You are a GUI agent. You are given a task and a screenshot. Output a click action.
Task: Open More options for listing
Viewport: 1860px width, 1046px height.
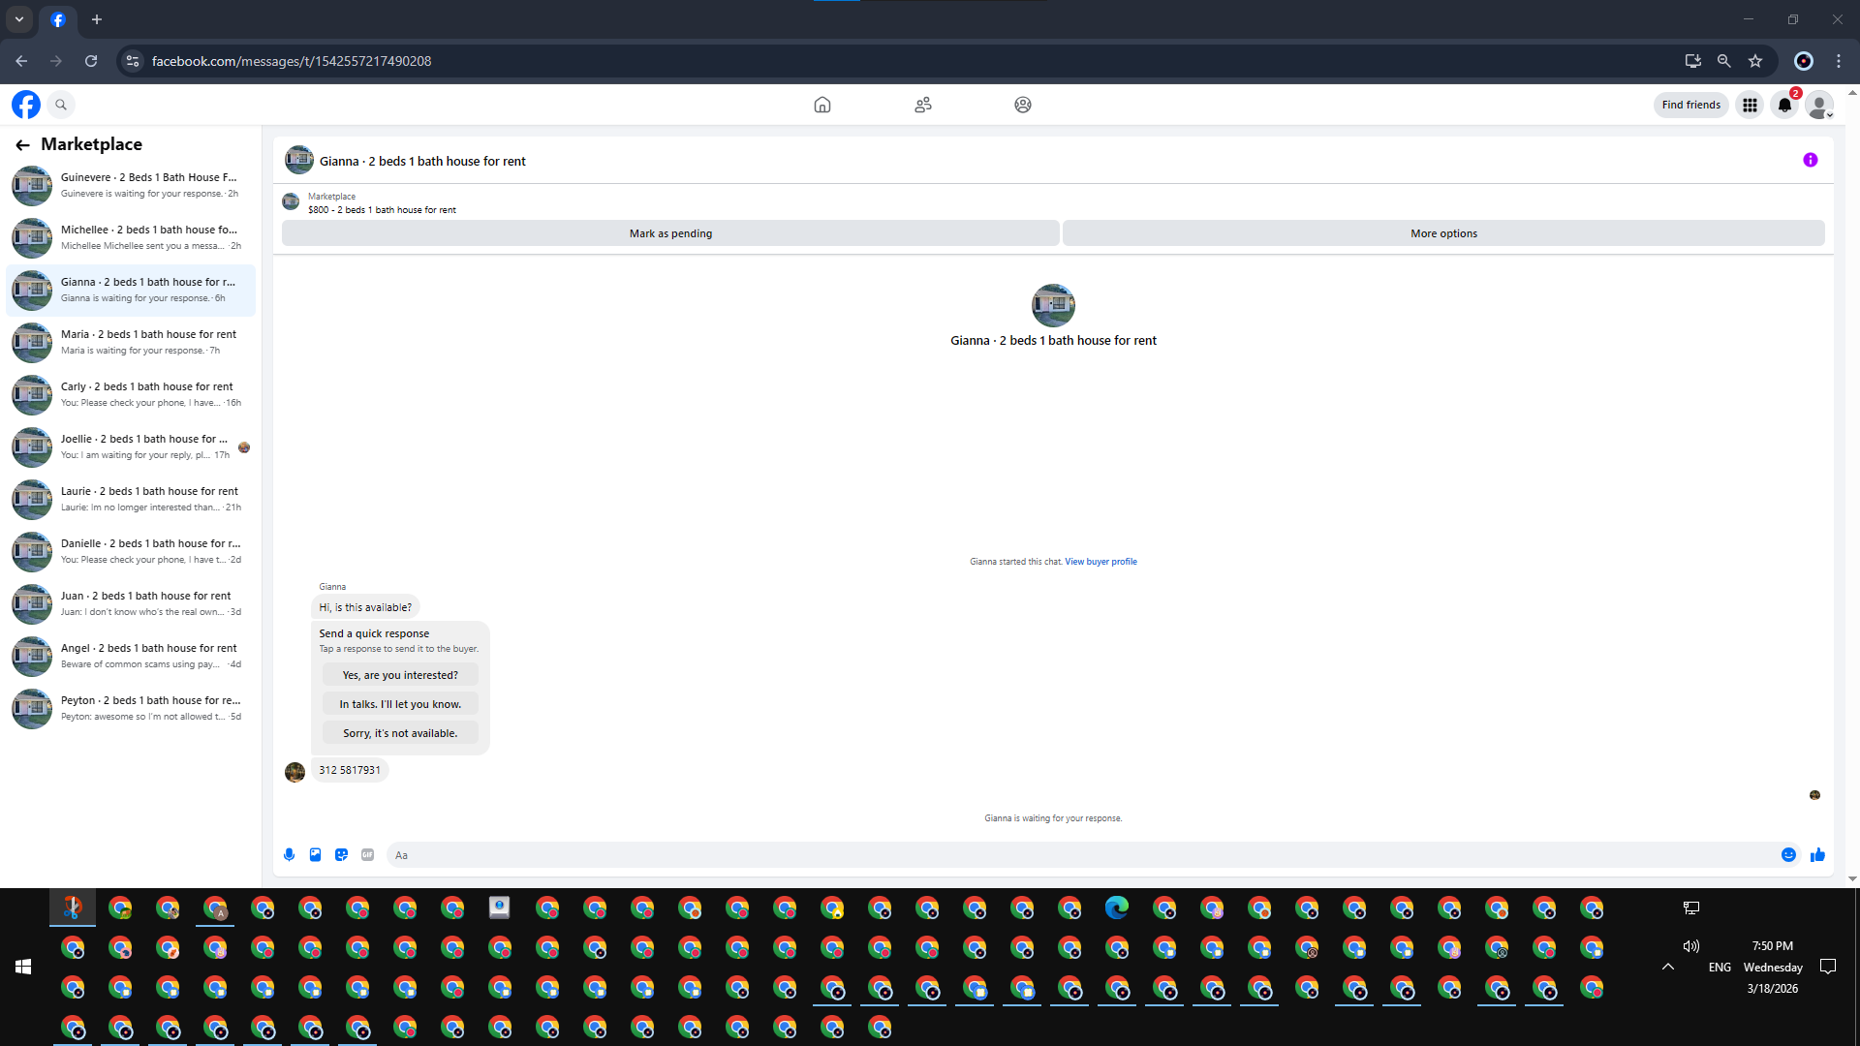1443,233
